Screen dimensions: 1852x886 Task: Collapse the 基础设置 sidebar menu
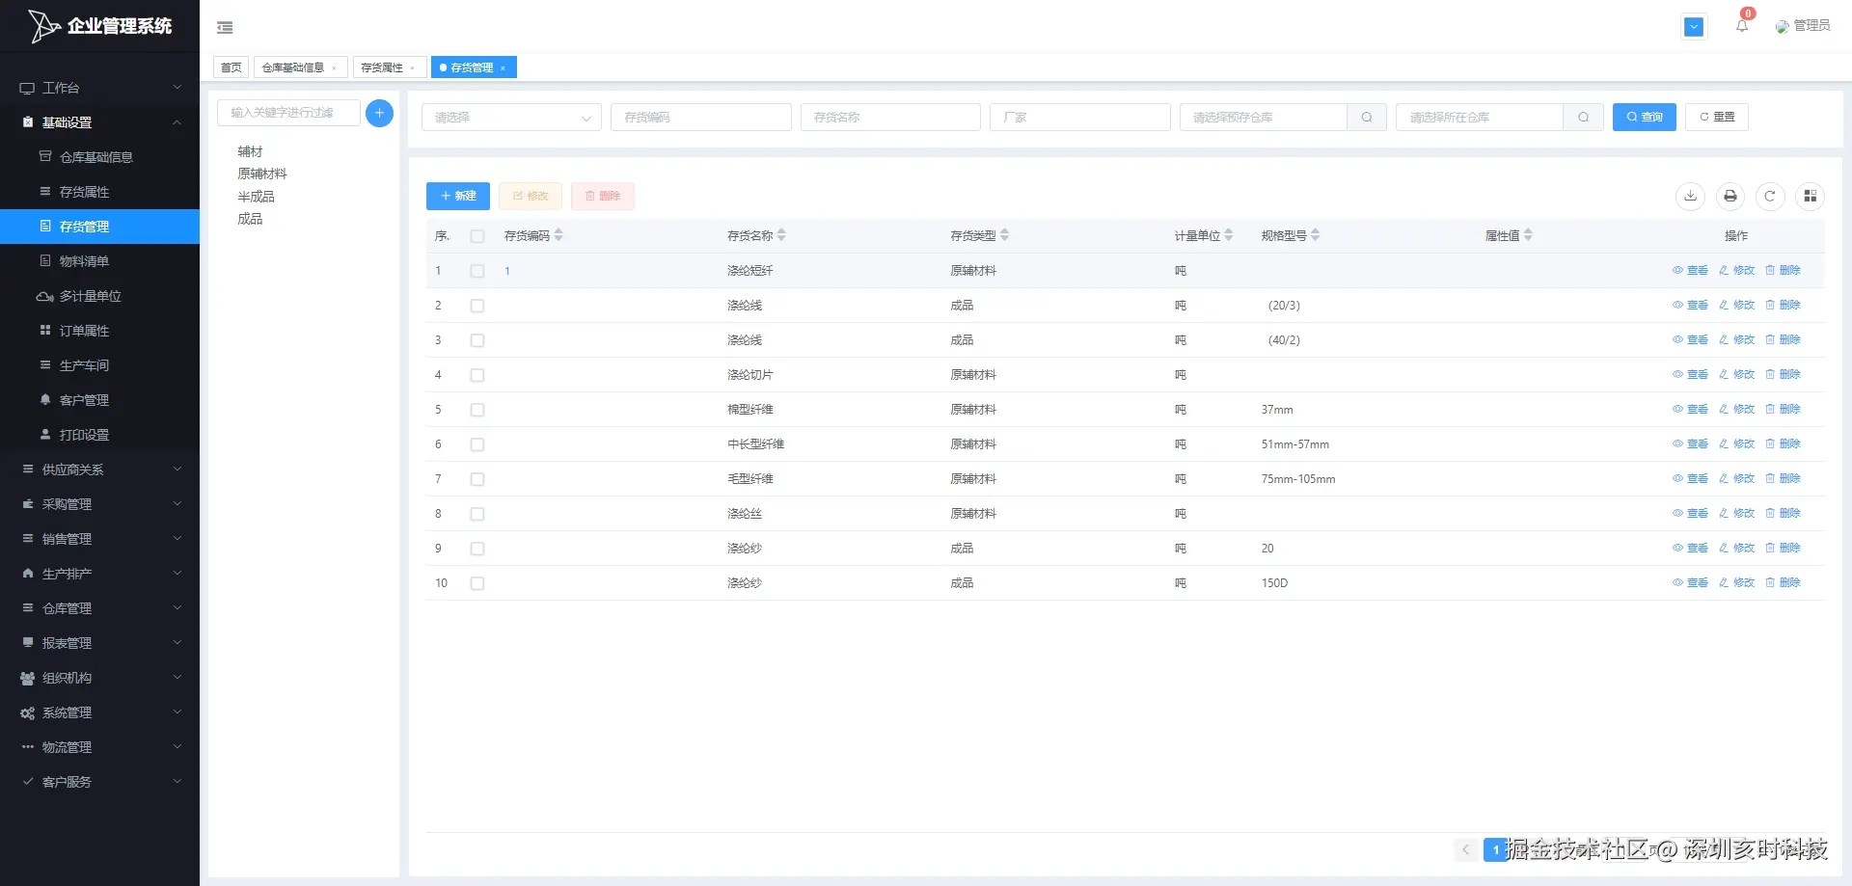click(99, 122)
